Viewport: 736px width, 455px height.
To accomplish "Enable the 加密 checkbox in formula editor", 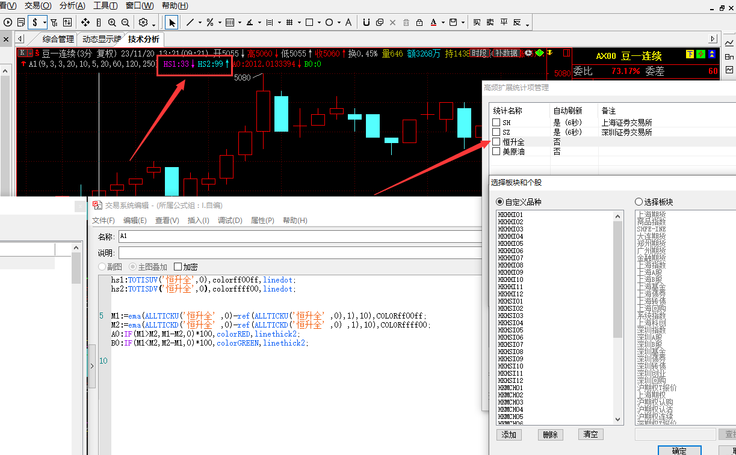I will click(x=178, y=267).
